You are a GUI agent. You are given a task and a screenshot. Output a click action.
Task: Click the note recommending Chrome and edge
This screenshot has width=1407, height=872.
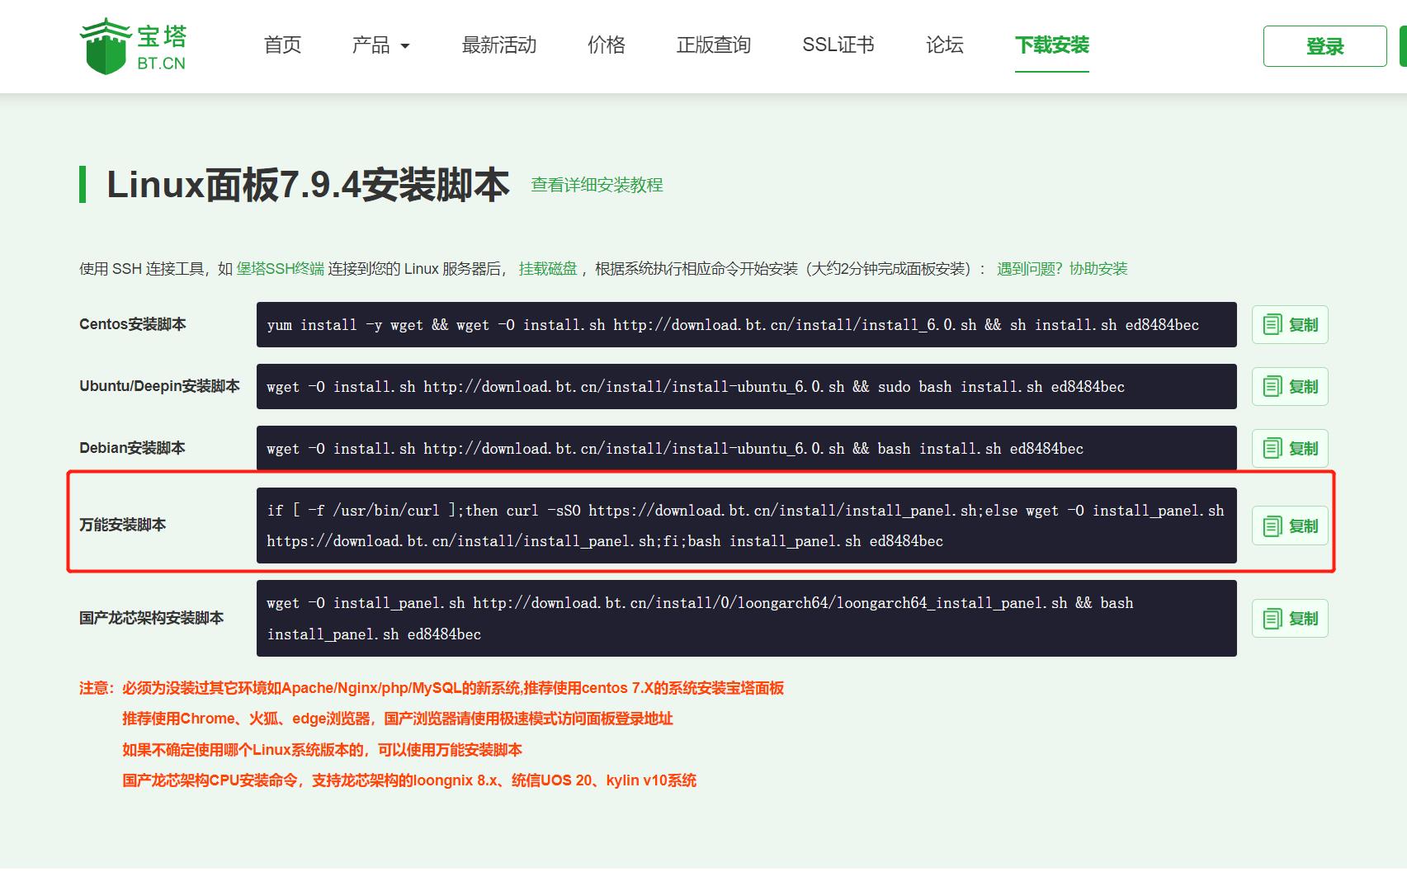pyautogui.click(x=398, y=719)
